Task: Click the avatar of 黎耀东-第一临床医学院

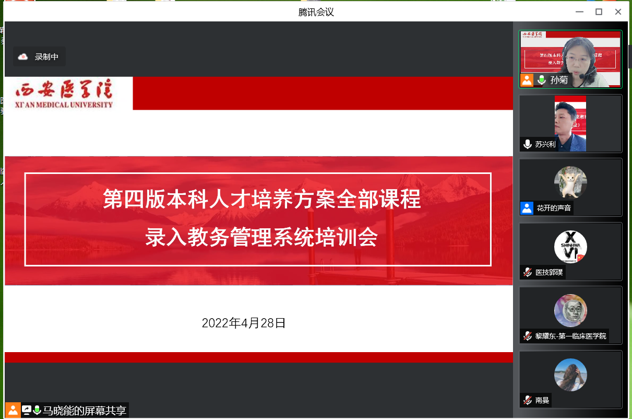Action: pos(570,311)
